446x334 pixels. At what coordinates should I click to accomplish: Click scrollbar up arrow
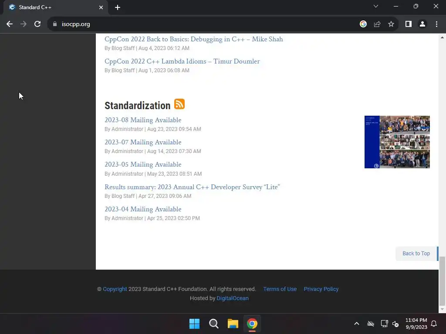tap(443, 37)
